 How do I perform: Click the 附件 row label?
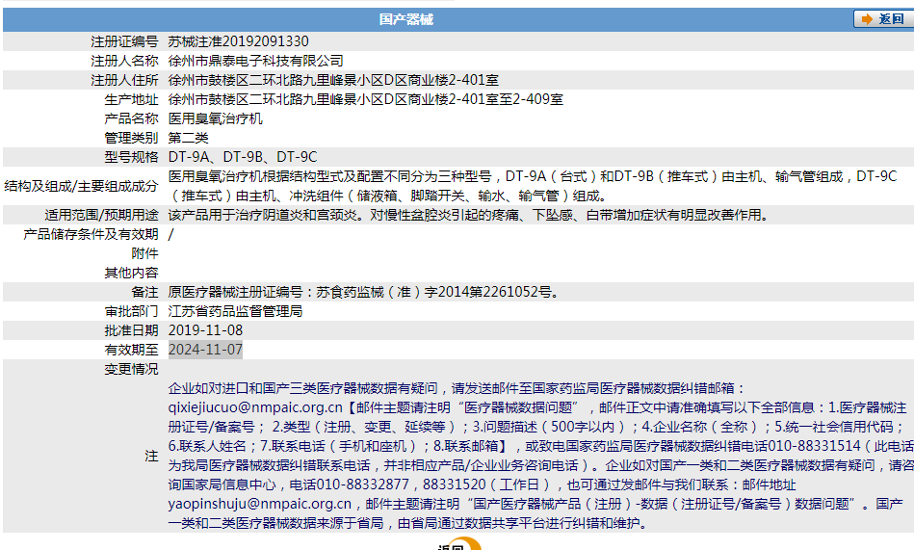click(144, 253)
